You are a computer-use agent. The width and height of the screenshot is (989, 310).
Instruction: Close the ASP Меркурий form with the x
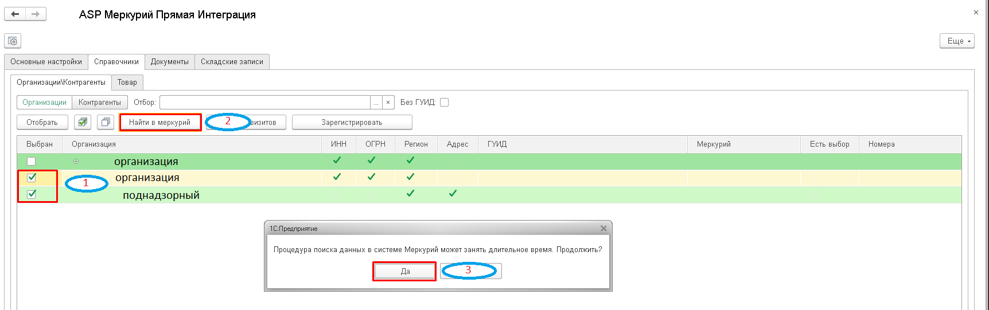click(976, 12)
